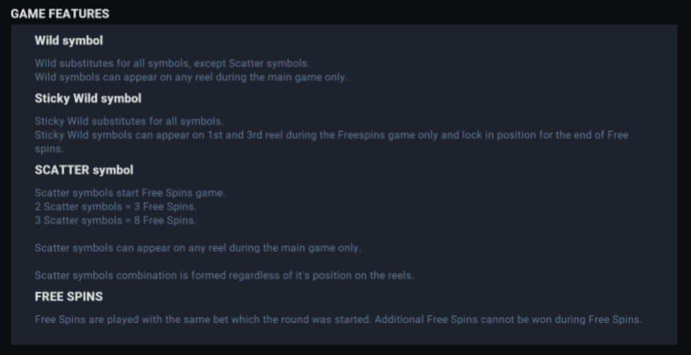
Task: Click text about Wild symbols appearing on any reel
Action: pyautogui.click(x=191, y=77)
